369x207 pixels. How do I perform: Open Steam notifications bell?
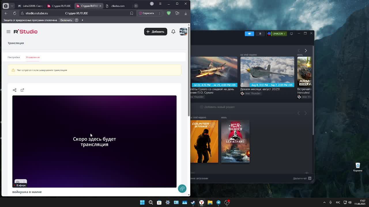260,34
